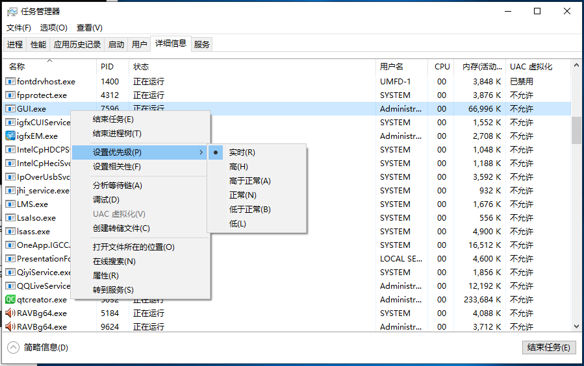Switch to the 应用历史记录 tab
584x366 pixels.
pyautogui.click(x=77, y=45)
